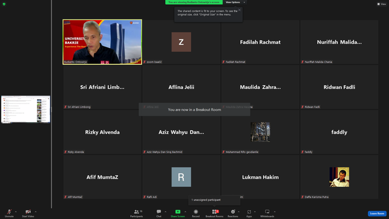389x219 pixels.
Task: Open the Apps panel
Action: point(249,213)
